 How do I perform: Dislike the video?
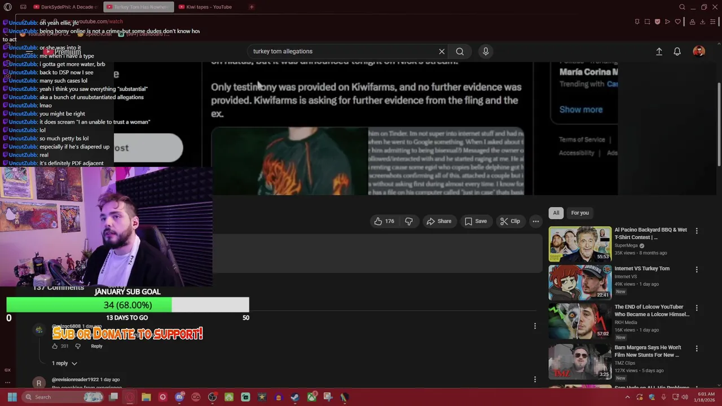point(409,221)
